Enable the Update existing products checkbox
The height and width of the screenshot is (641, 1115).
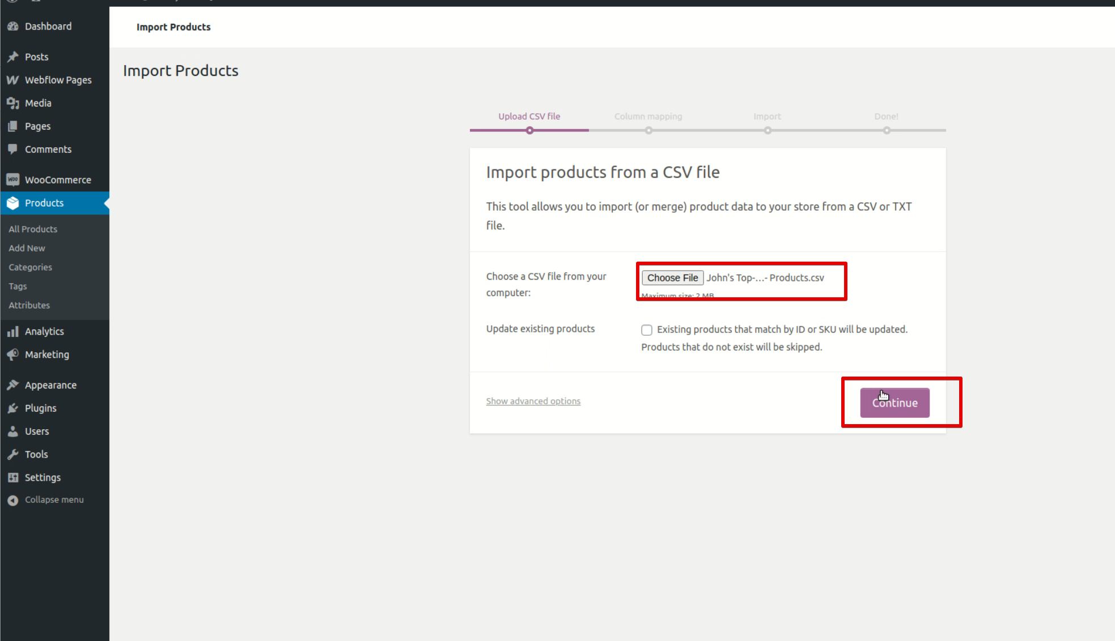tap(647, 330)
